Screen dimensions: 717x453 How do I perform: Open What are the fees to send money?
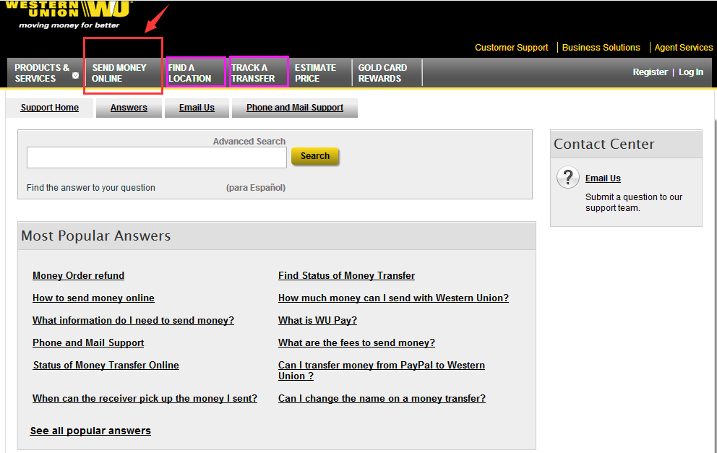[356, 343]
